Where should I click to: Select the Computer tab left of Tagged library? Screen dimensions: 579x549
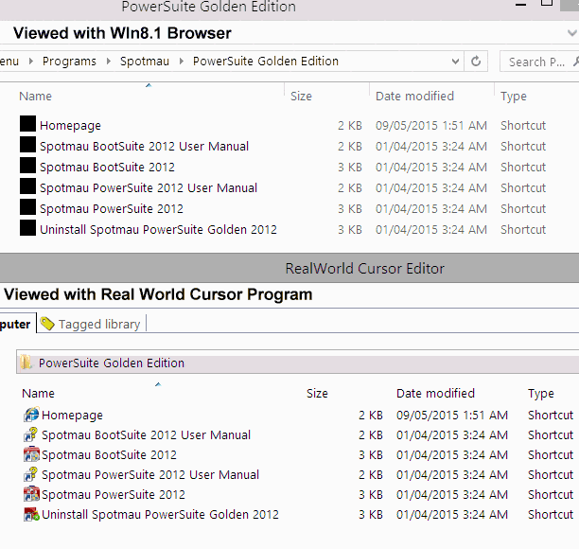(15, 324)
